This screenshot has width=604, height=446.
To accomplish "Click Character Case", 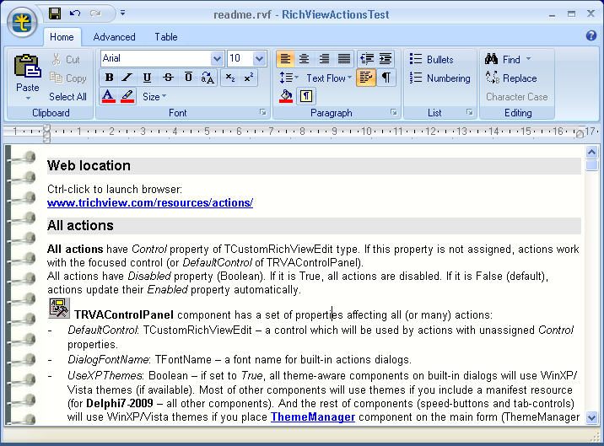I will click(516, 97).
